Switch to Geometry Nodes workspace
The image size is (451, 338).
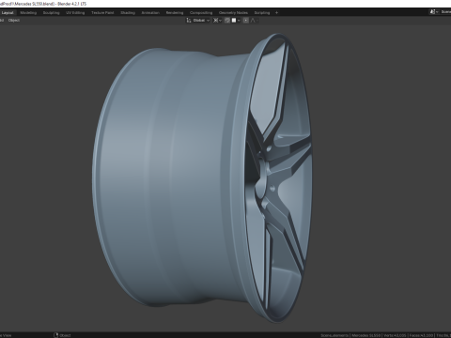[233, 13]
